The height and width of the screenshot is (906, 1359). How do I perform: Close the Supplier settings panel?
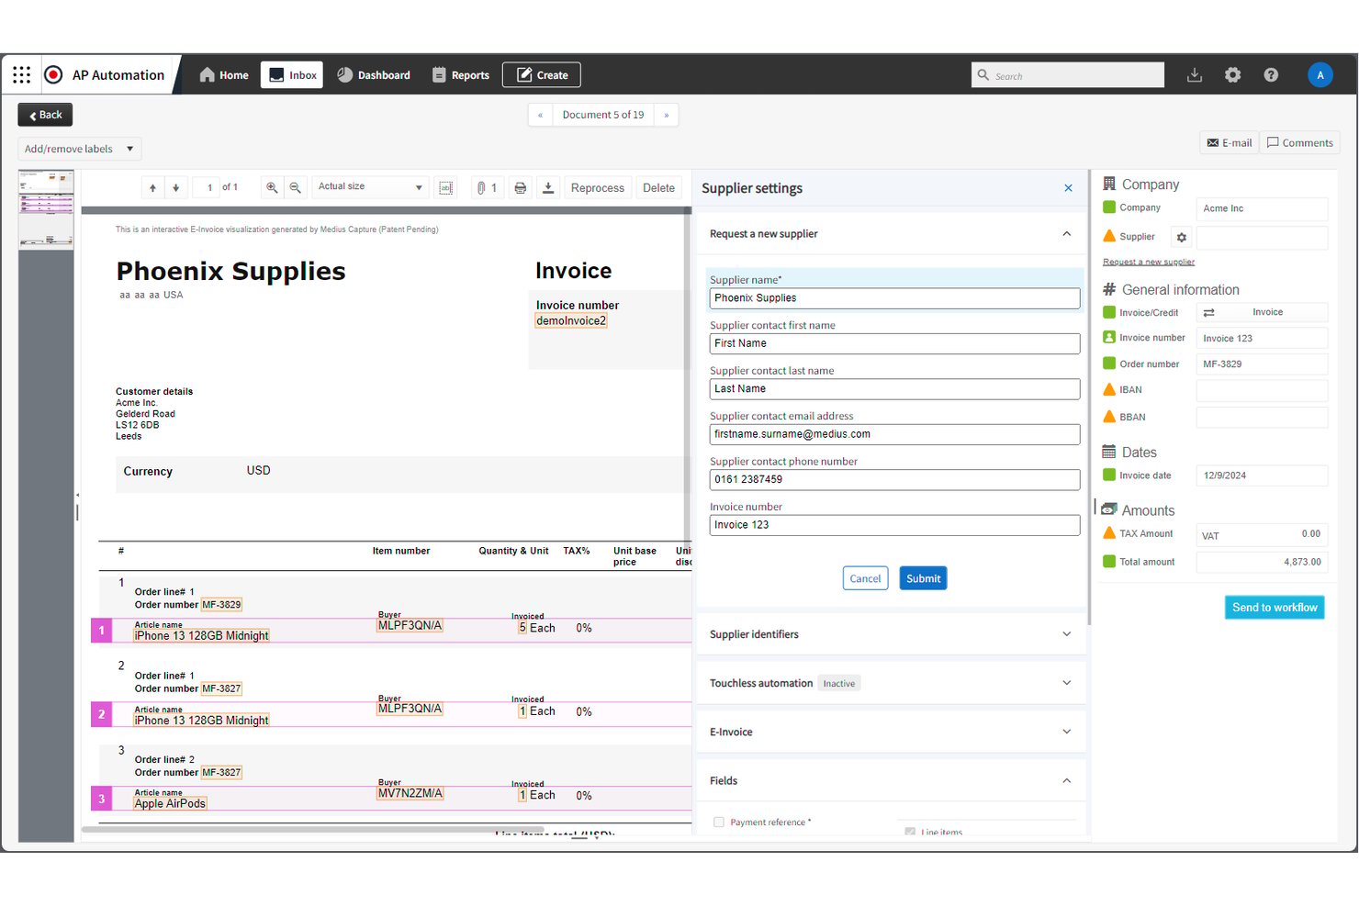[1068, 188]
